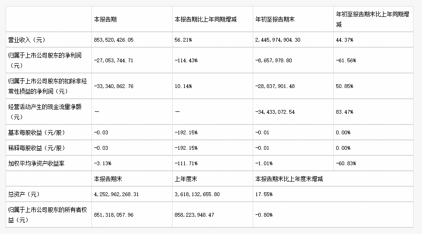Click the 基本每股收益（元/股） row label
The width and height of the screenshot is (422, 234).
point(36,132)
